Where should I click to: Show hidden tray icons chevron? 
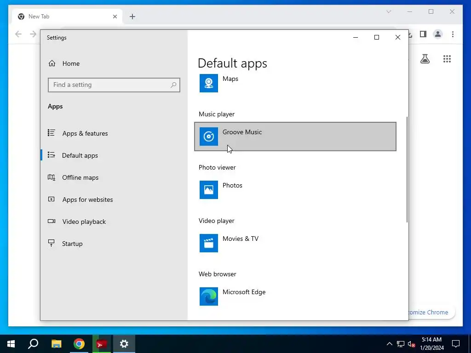389,344
